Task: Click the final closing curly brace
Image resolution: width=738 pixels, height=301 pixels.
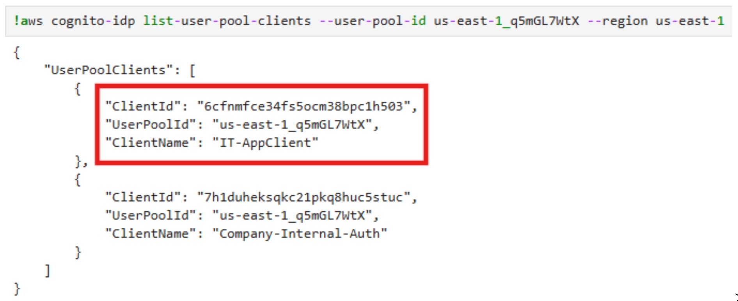Action: (17, 289)
